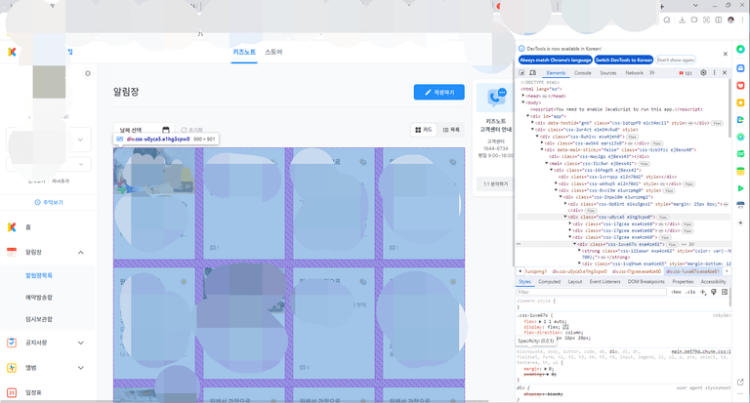Toggle the :hov element state panel
The height and width of the screenshot is (403, 750).
676,292
